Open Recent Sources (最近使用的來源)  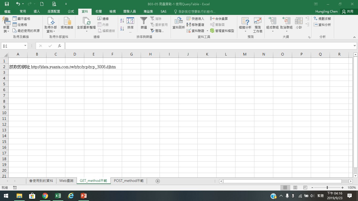click(26, 31)
